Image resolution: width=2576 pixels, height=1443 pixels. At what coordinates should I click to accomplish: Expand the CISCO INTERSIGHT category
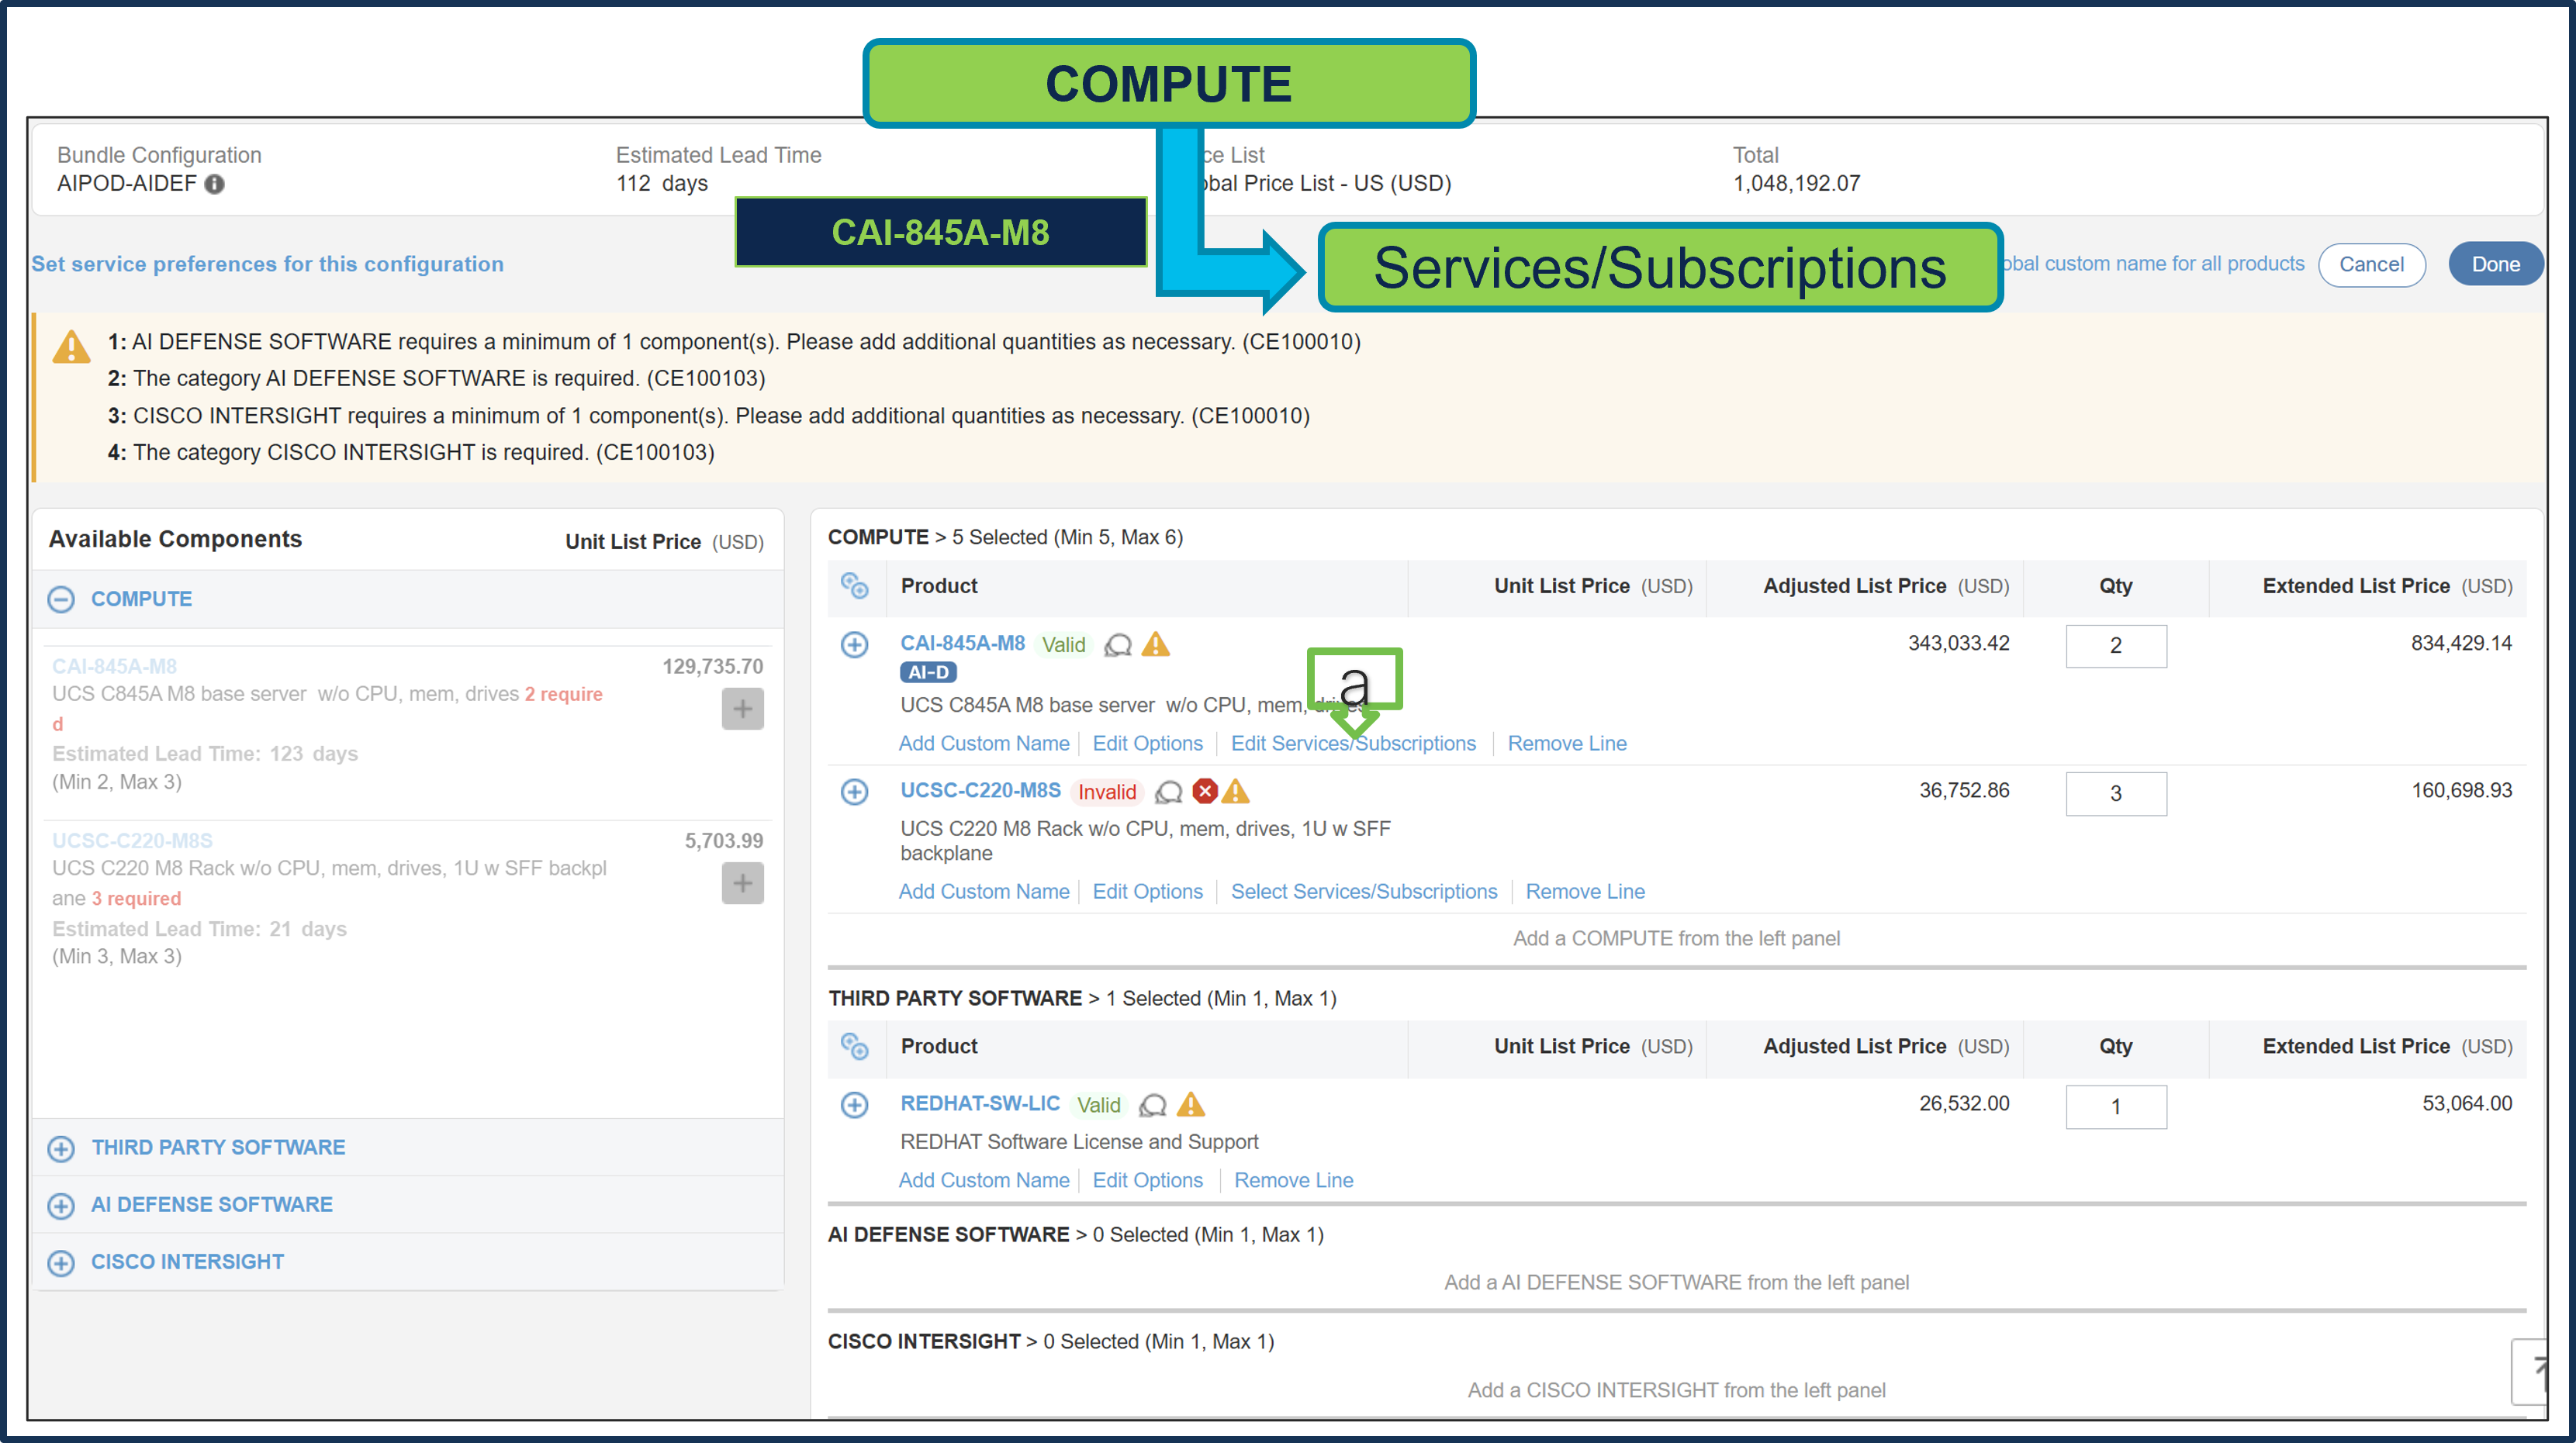61,1262
